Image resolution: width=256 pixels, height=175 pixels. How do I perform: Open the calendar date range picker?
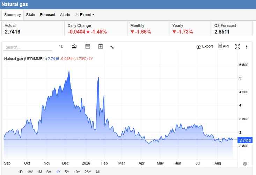88,46
